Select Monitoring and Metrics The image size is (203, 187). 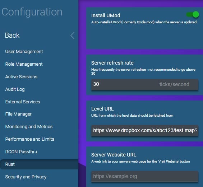(29, 126)
